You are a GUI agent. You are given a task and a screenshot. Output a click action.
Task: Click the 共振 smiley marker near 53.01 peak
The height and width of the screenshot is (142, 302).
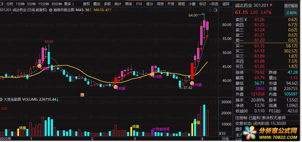(40, 66)
